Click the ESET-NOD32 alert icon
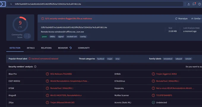The image size is (202, 107). click(48, 81)
